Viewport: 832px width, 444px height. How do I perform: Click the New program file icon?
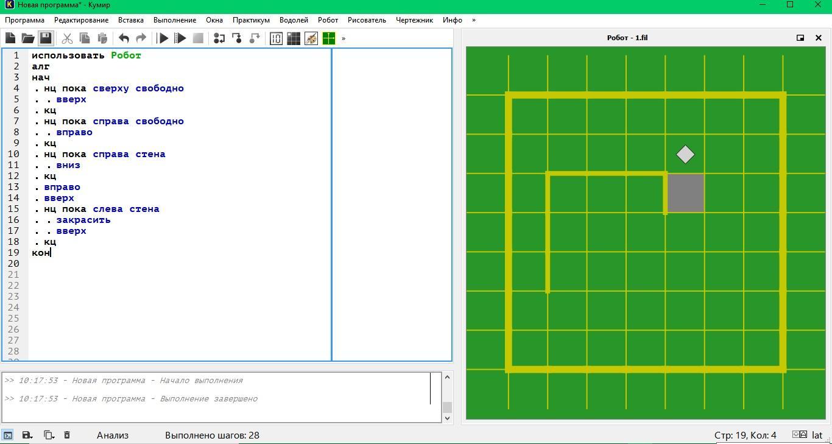coord(10,38)
